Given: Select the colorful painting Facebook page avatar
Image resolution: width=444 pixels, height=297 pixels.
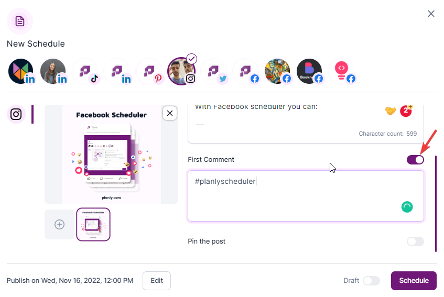Looking at the screenshot, I should (277, 71).
